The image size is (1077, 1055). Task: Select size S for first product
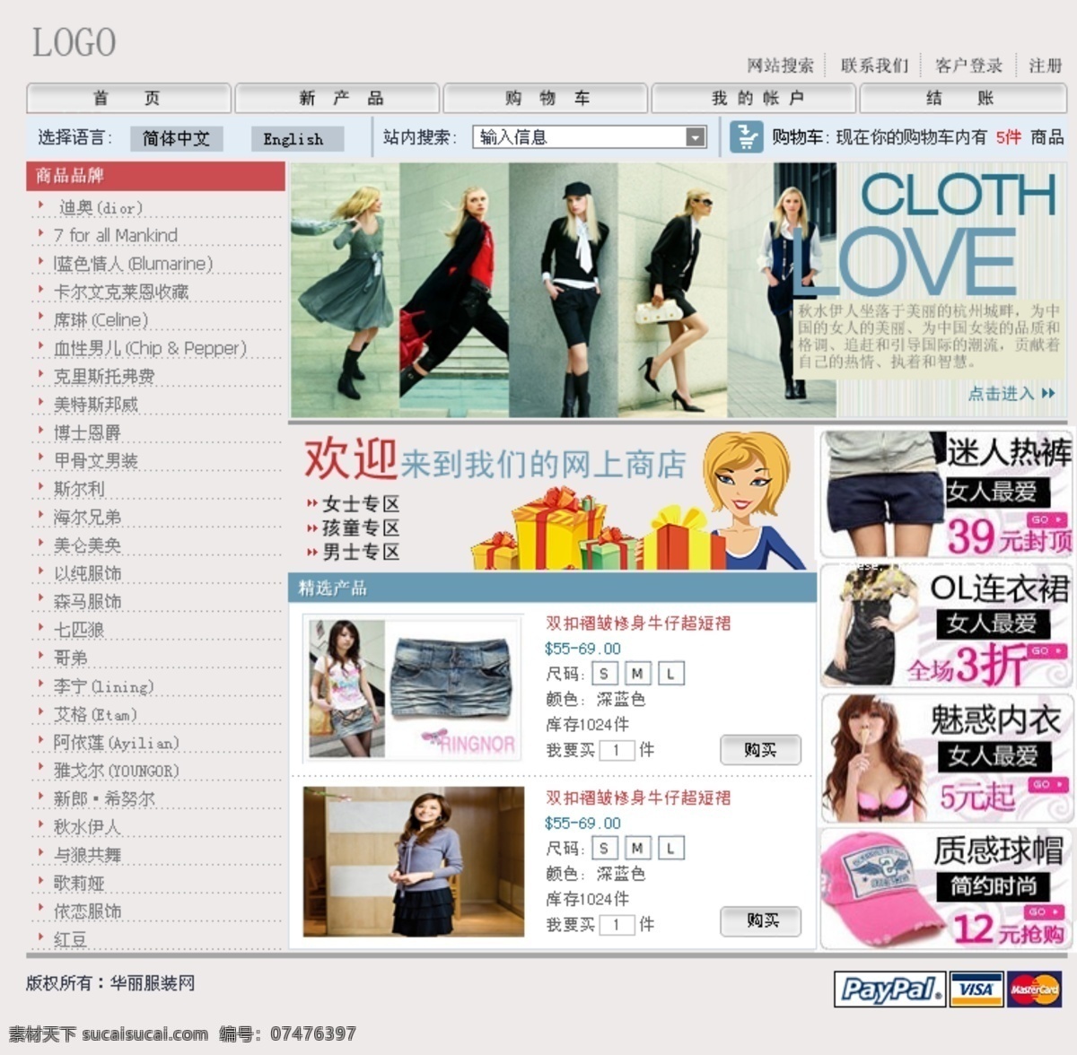pyautogui.click(x=604, y=674)
